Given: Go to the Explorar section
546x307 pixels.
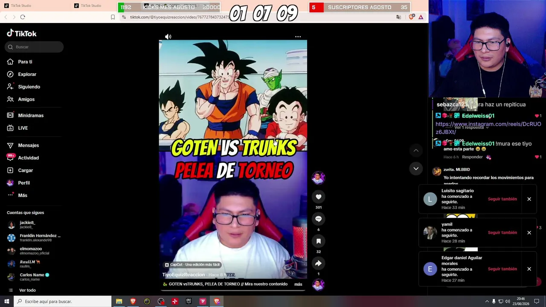Looking at the screenshot, I should 27,74.
